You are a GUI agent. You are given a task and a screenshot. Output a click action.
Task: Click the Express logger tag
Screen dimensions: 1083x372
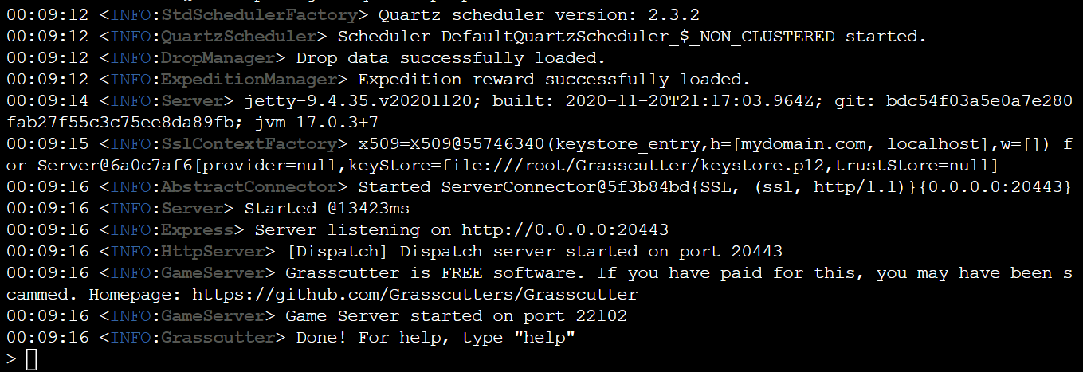198,230
